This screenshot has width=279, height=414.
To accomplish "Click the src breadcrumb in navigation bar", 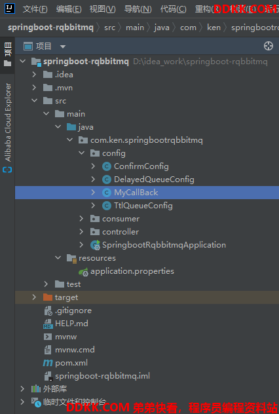I will tap(109, 28).
